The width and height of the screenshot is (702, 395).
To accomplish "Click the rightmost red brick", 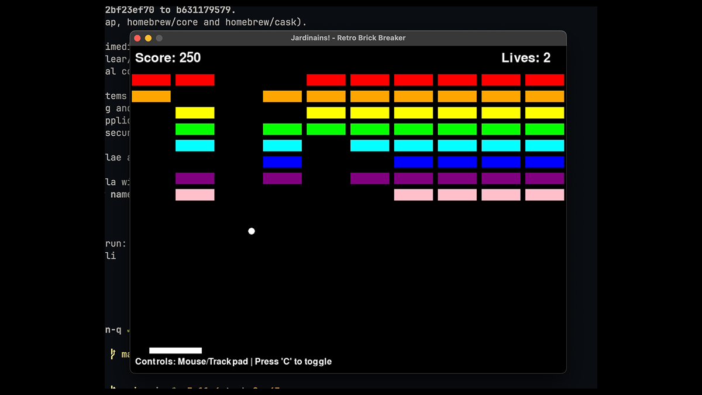I will point(544,80).
